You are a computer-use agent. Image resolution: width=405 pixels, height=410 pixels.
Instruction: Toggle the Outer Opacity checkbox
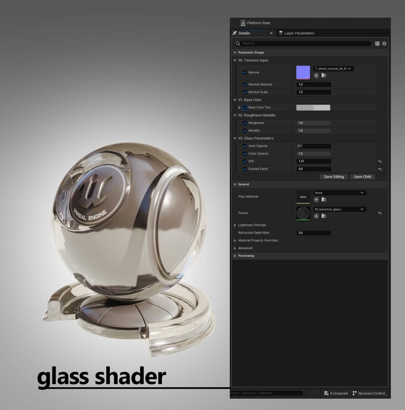pos(245,154)
